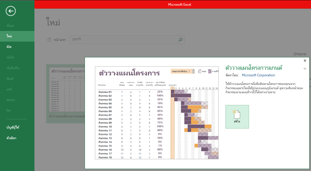Click the ใหม่ page heading
This screenshot has width=311, height=171.
pyautogui.click(x=53, y=22)
